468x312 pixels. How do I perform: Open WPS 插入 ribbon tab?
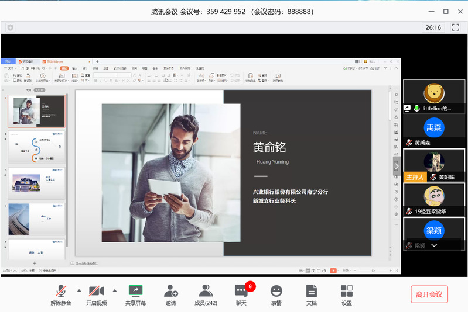tap(74, 68)
